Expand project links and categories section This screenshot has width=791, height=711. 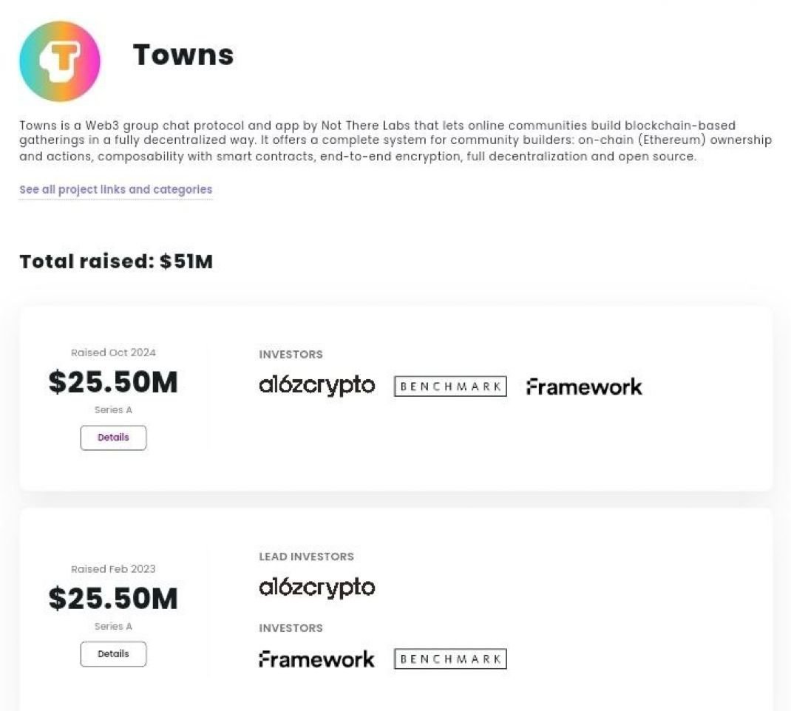pos(115,189)
